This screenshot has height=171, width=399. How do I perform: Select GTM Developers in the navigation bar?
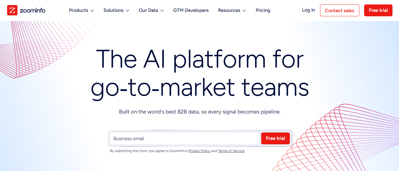[191, 10]
